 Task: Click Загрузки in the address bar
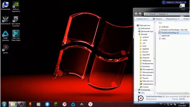coord(162,14)
